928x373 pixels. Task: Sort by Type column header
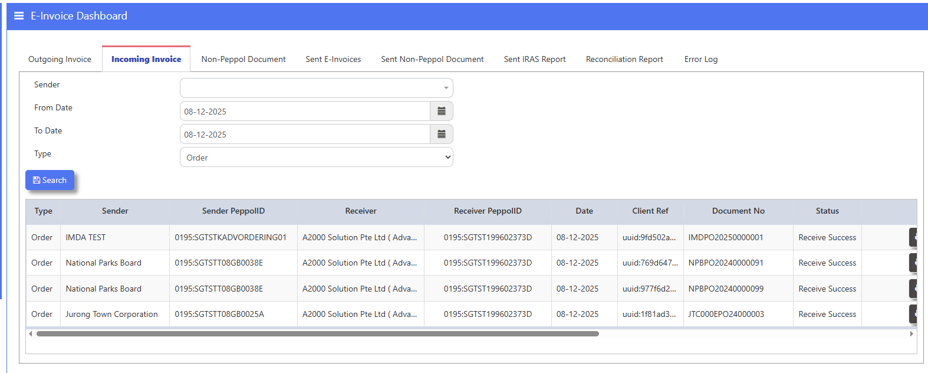click(x=43, y=211)
